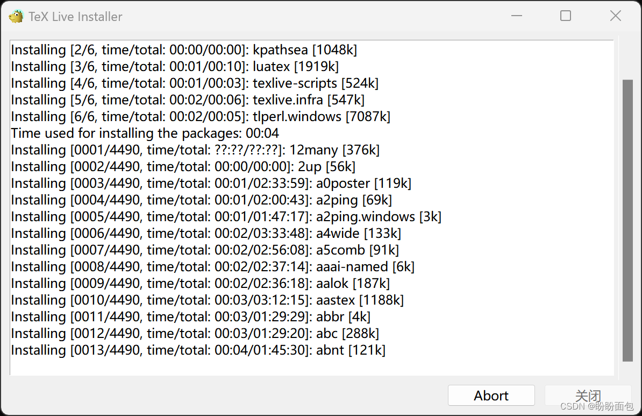Click the 关闭 close button
The width and height of the screenshot is (642, 416).
[x=588, y=396]
